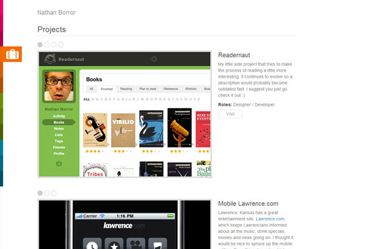Open the gear settings icon in Readernaut header
Image resolution: width=374 pixels, height=249 pixels.
(154, 59)
